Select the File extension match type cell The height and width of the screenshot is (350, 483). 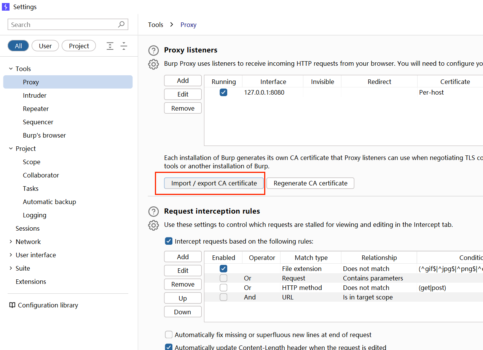click(x=311, y=269)
